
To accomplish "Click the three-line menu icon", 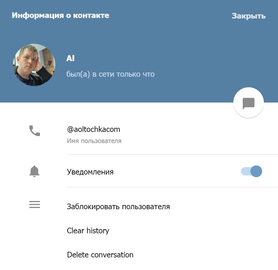I will 35,204.
